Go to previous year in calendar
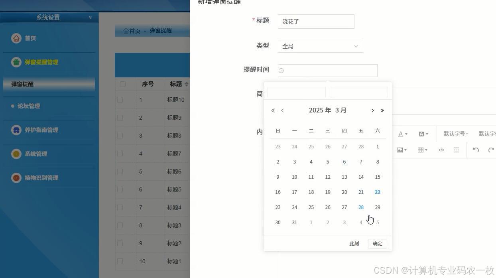This screenshot has width=496, height=278. click(273, 110)
